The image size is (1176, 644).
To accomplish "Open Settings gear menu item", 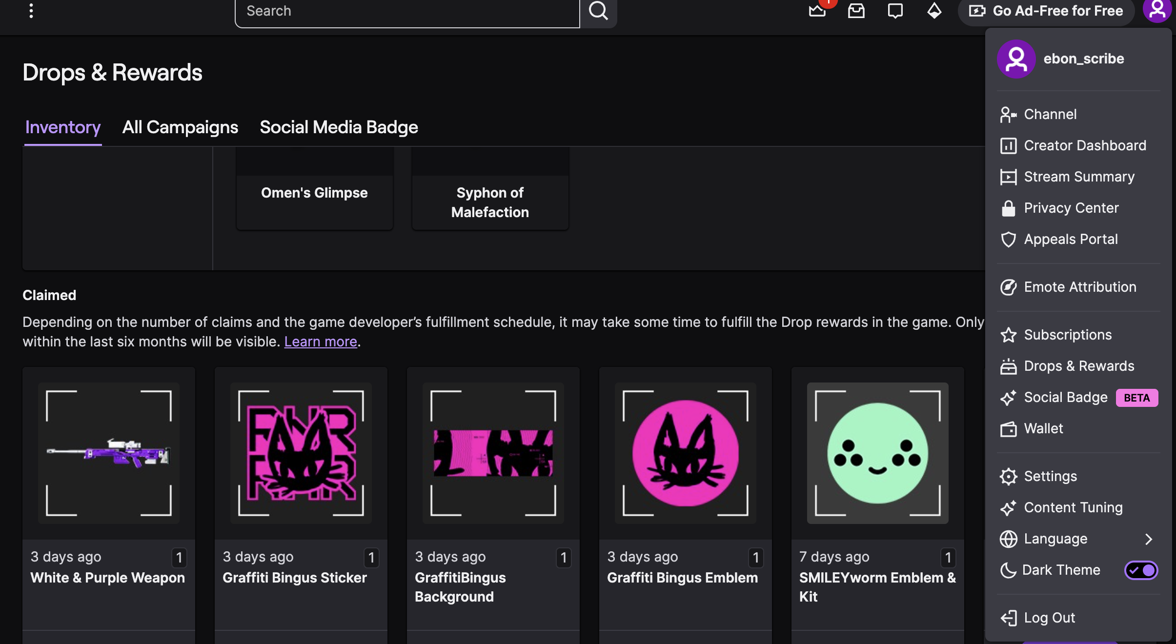I will [1050, 476].
